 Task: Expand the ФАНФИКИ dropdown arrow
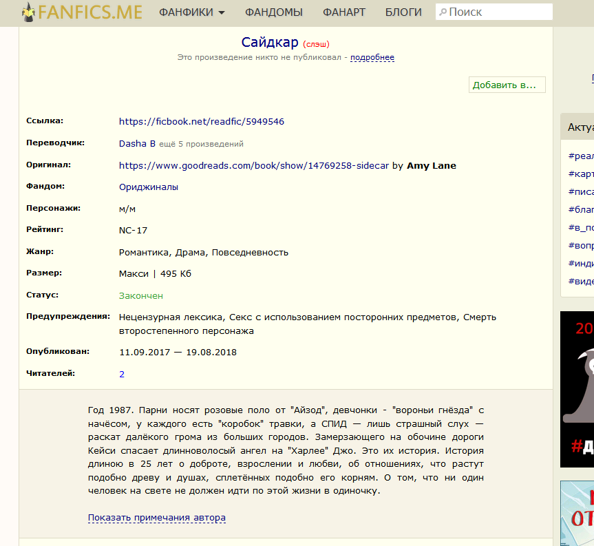222,13
